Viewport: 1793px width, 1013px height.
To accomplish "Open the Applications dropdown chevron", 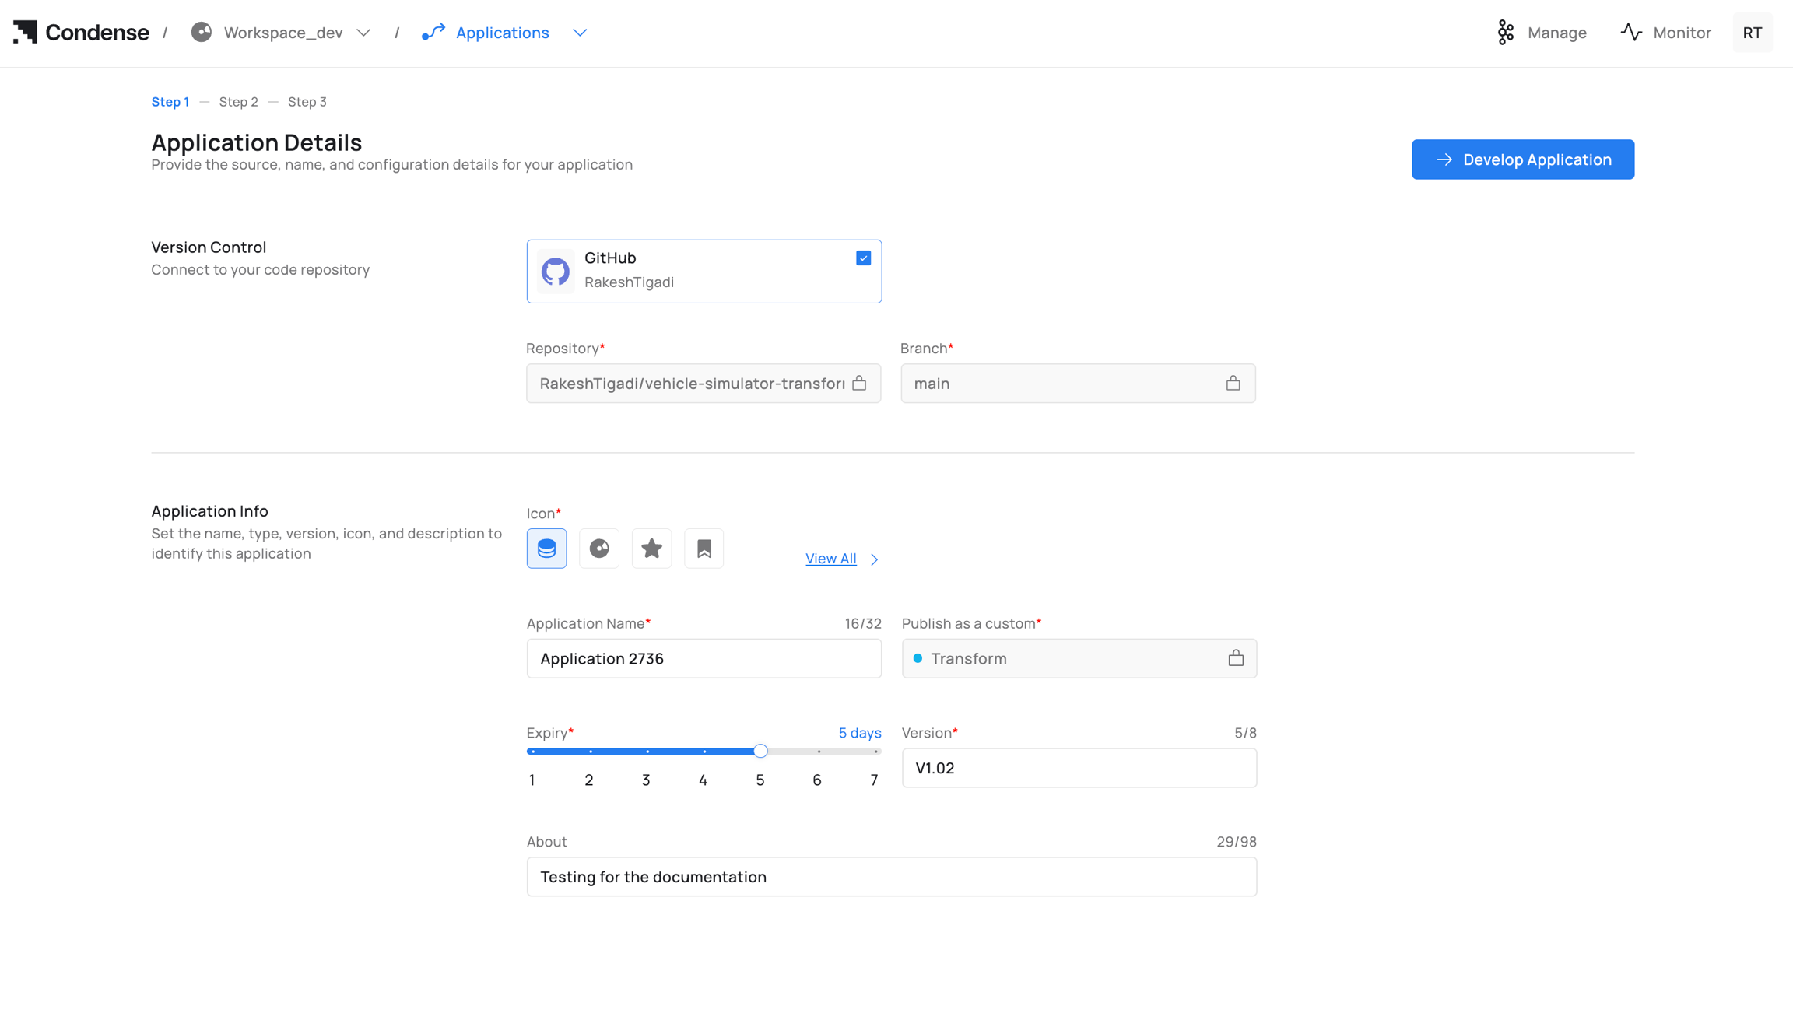I will point(580,33).
